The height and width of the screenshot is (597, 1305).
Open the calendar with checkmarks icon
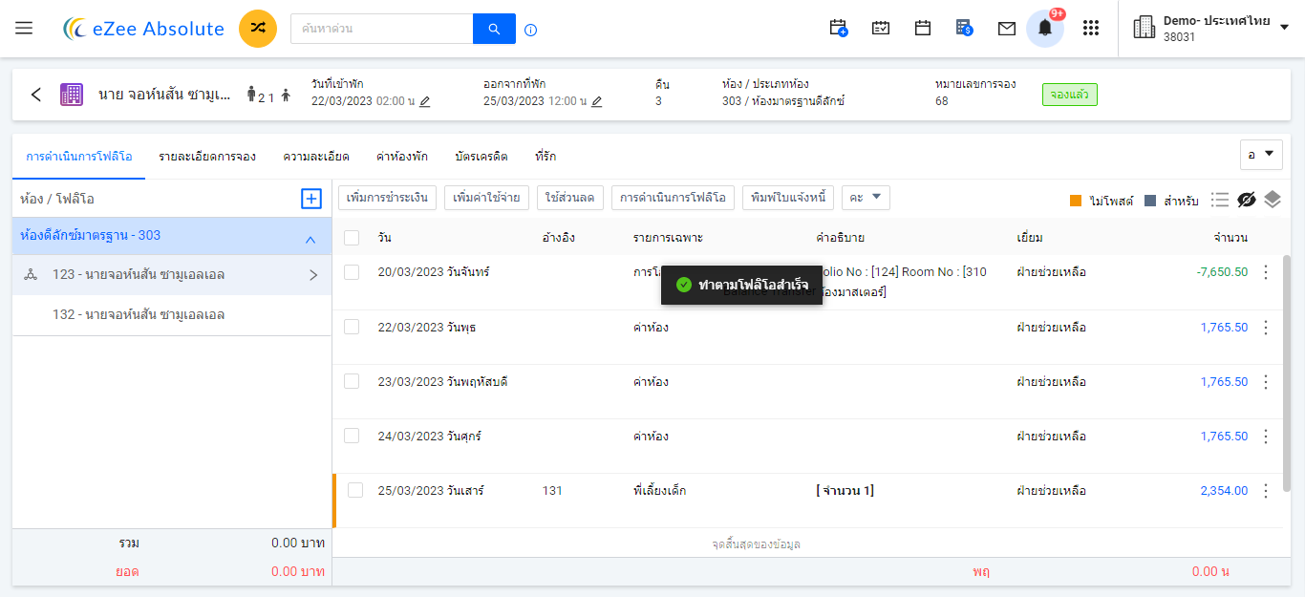[x=881, y=29]
